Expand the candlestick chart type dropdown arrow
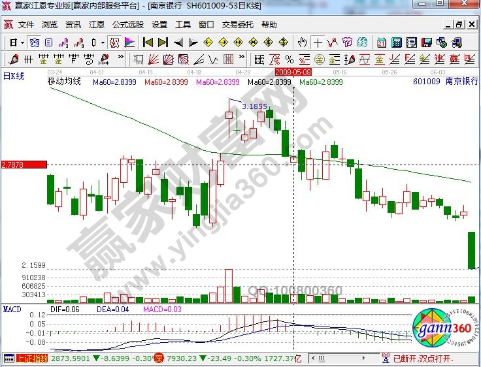This screenshot has width=481, height=367. (103, 42)
